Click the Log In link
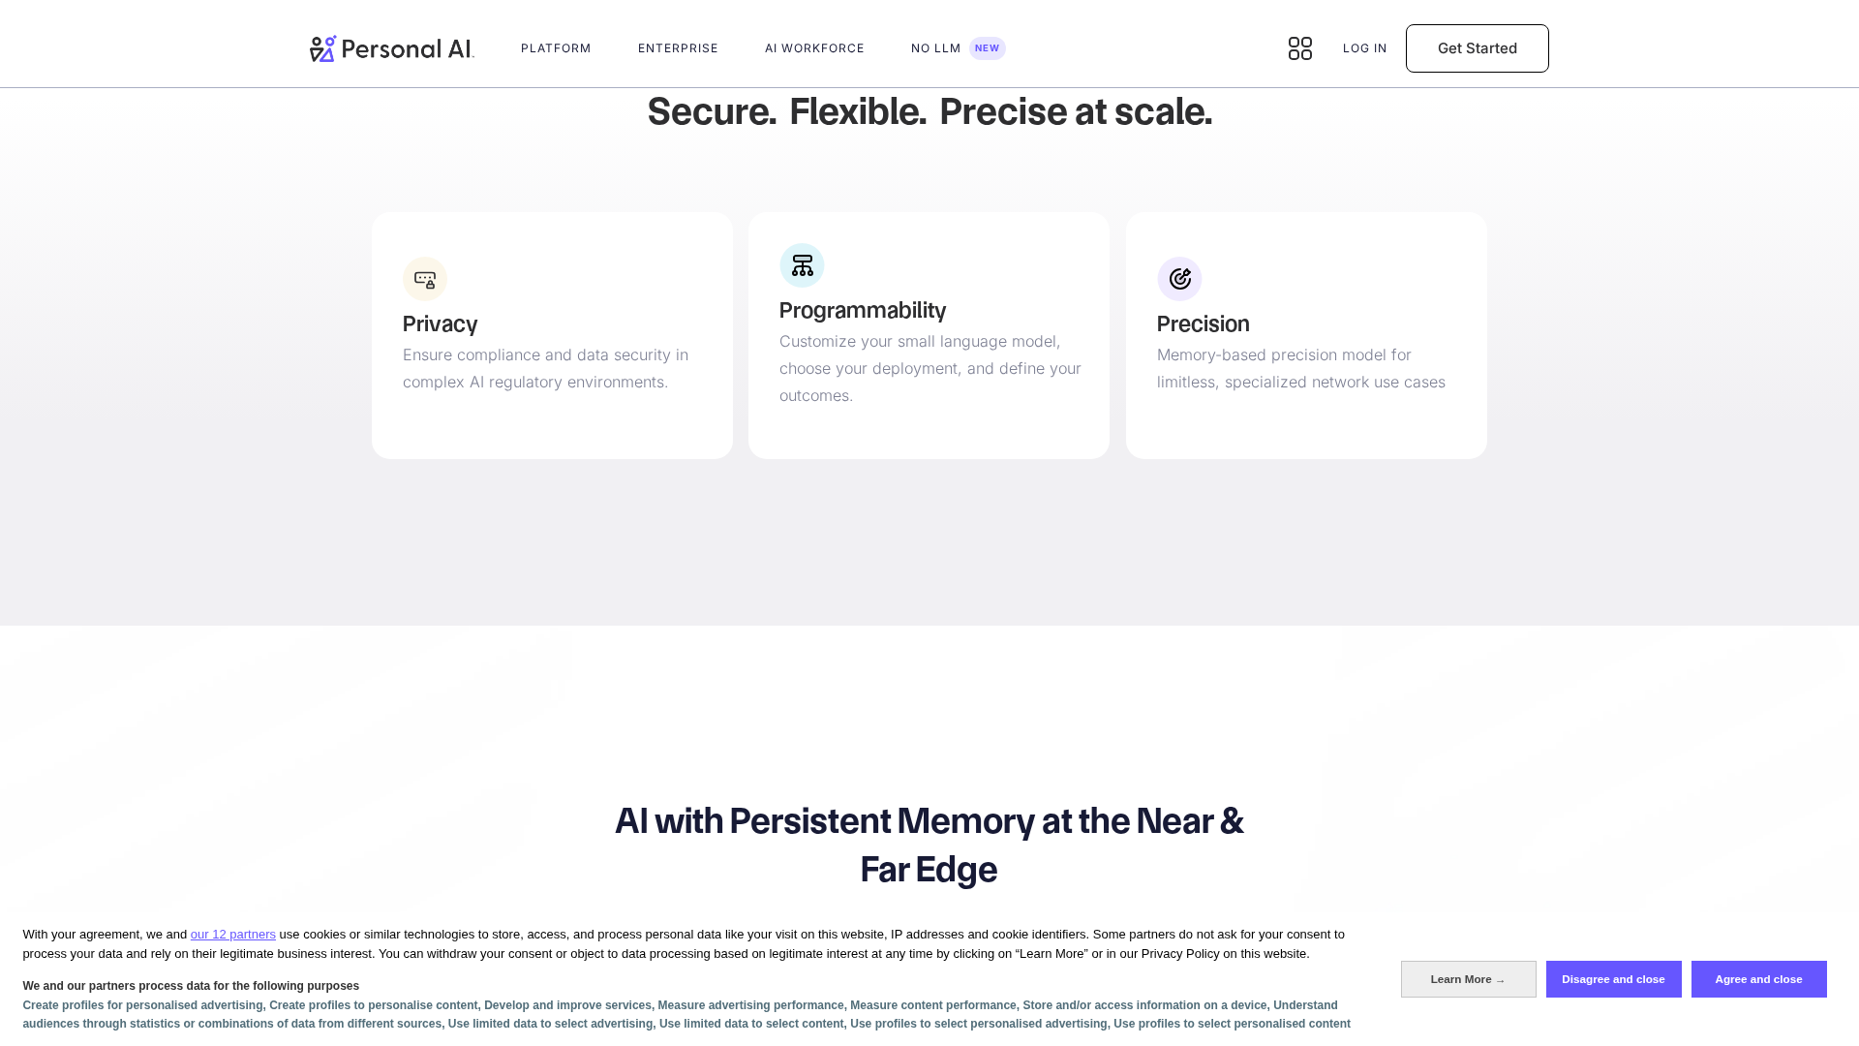This screenshot has width=1859, height=1046. (1365, 48)
